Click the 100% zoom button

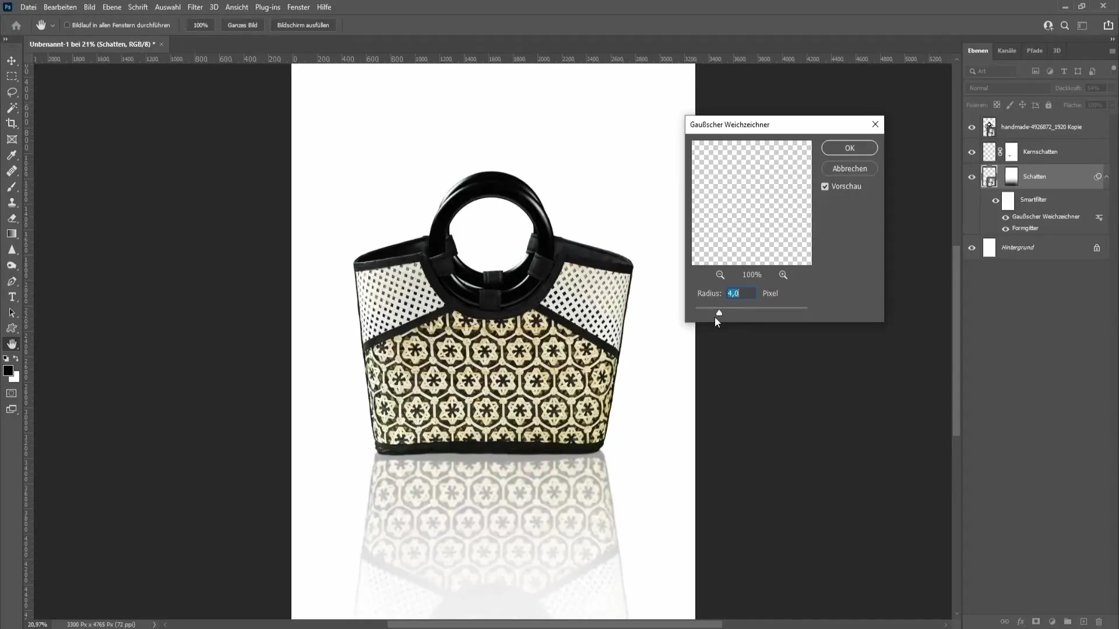pyautogui.click(x=200, y=25)
